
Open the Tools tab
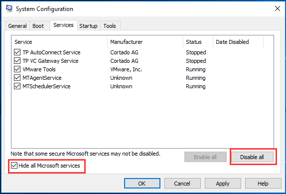coord(110,26)
